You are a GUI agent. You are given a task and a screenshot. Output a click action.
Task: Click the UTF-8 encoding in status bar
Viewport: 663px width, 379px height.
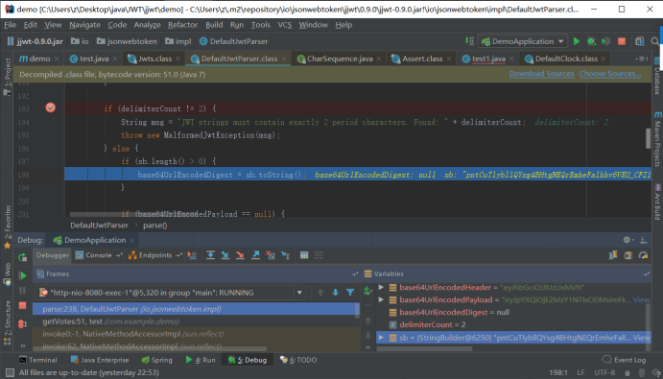point(604,372)
